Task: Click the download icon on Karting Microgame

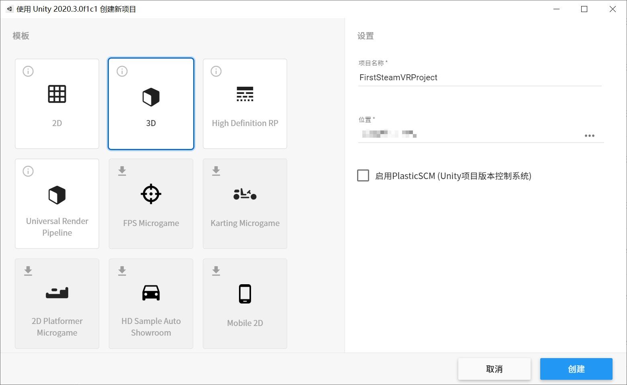Action: [216, 171]
